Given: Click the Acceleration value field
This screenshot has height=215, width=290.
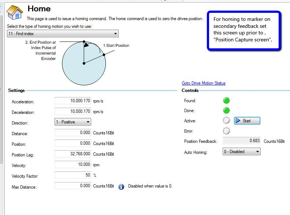Looking at the screenshot, I should click(x=73, y=101).
